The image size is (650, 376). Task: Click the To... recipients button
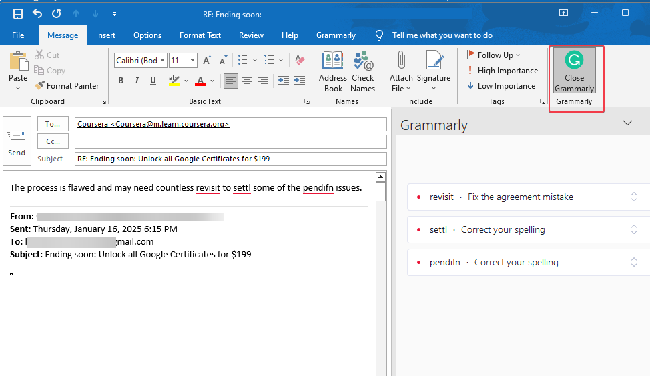pyautogui.click(x=53, y=124)
